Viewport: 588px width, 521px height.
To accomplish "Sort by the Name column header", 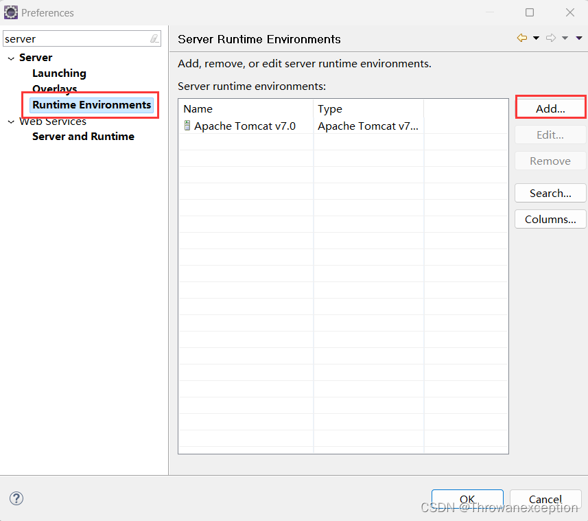I will [x=246, y=108].
